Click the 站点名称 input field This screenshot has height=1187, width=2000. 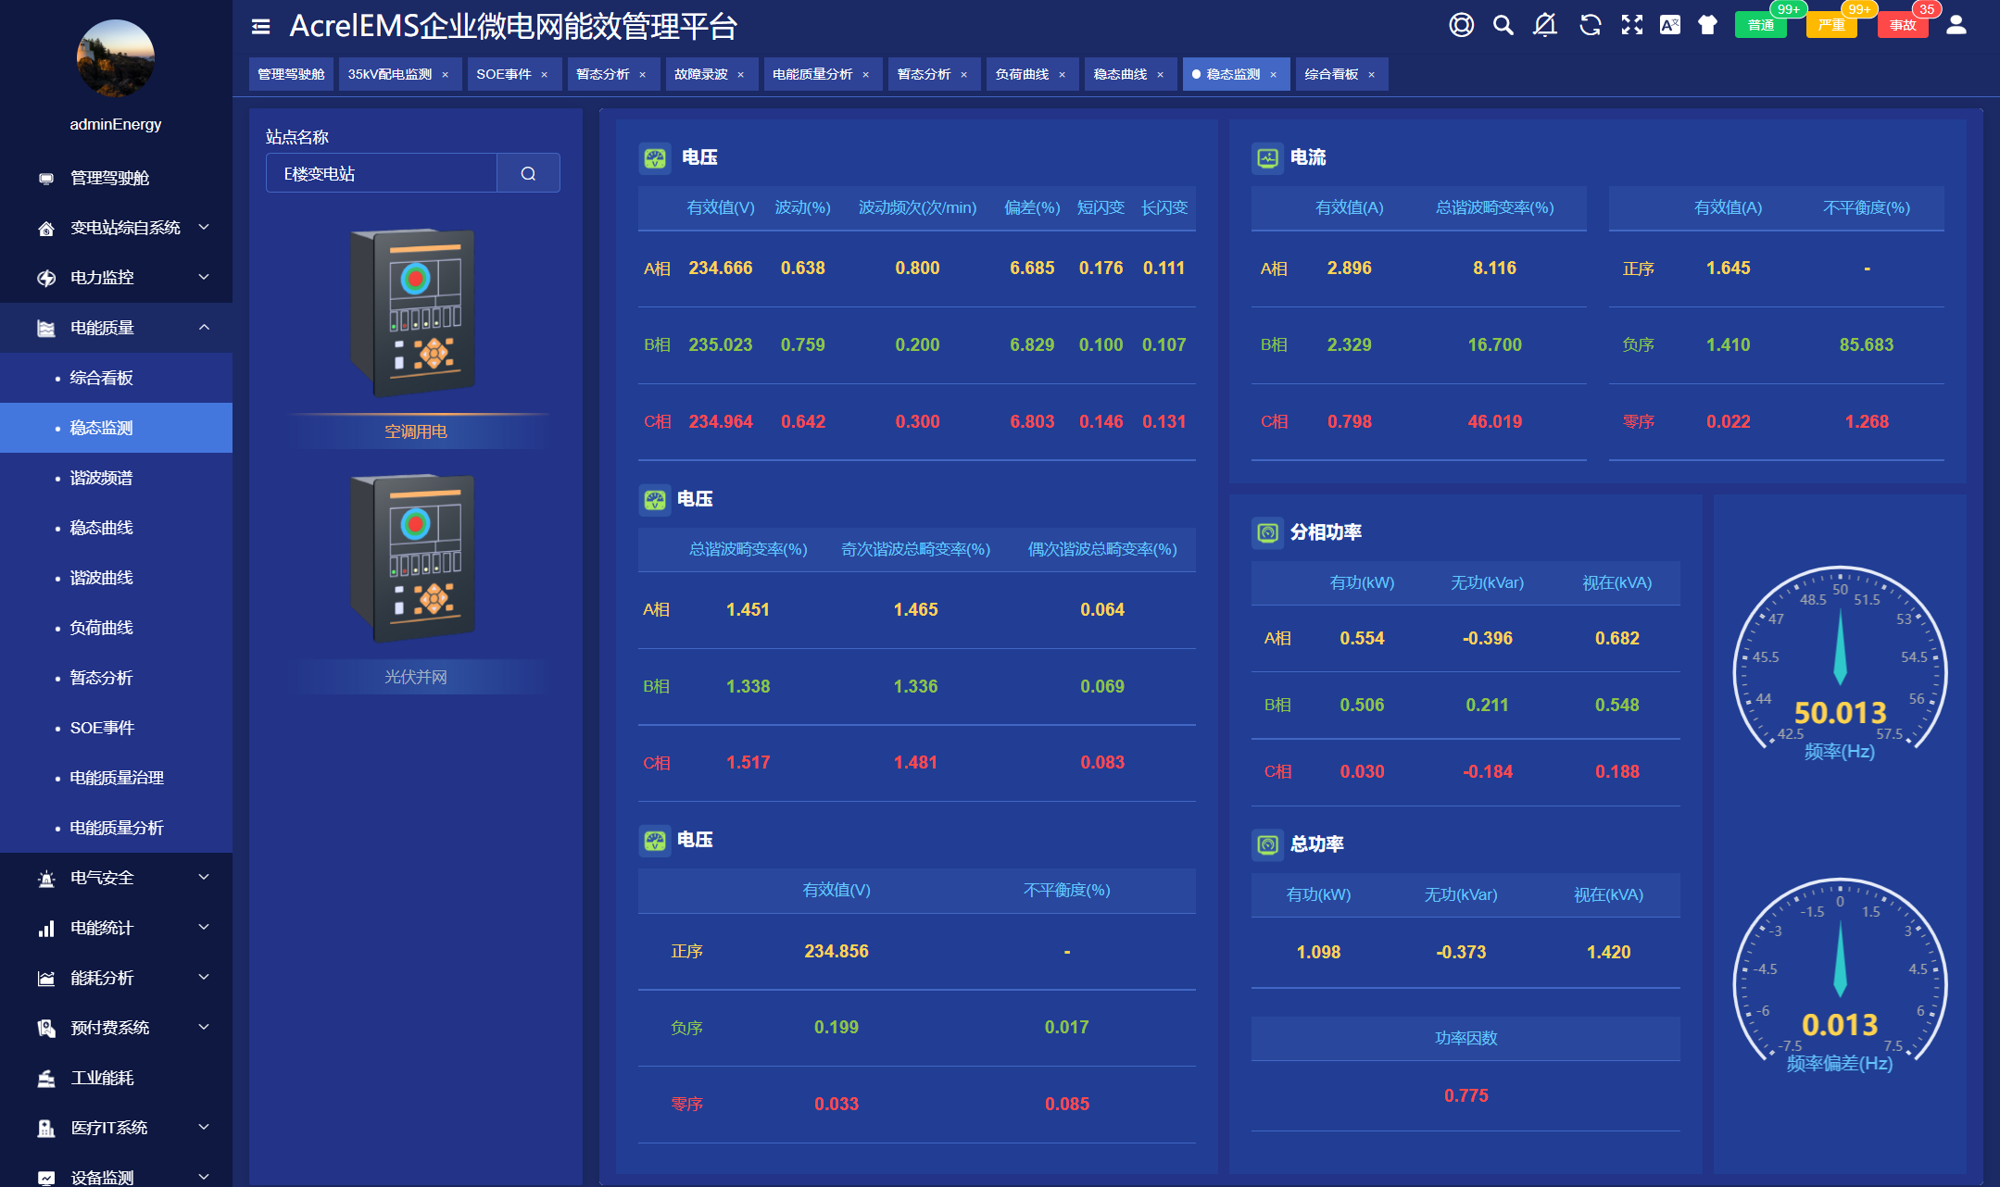click(x=382, y=173)
